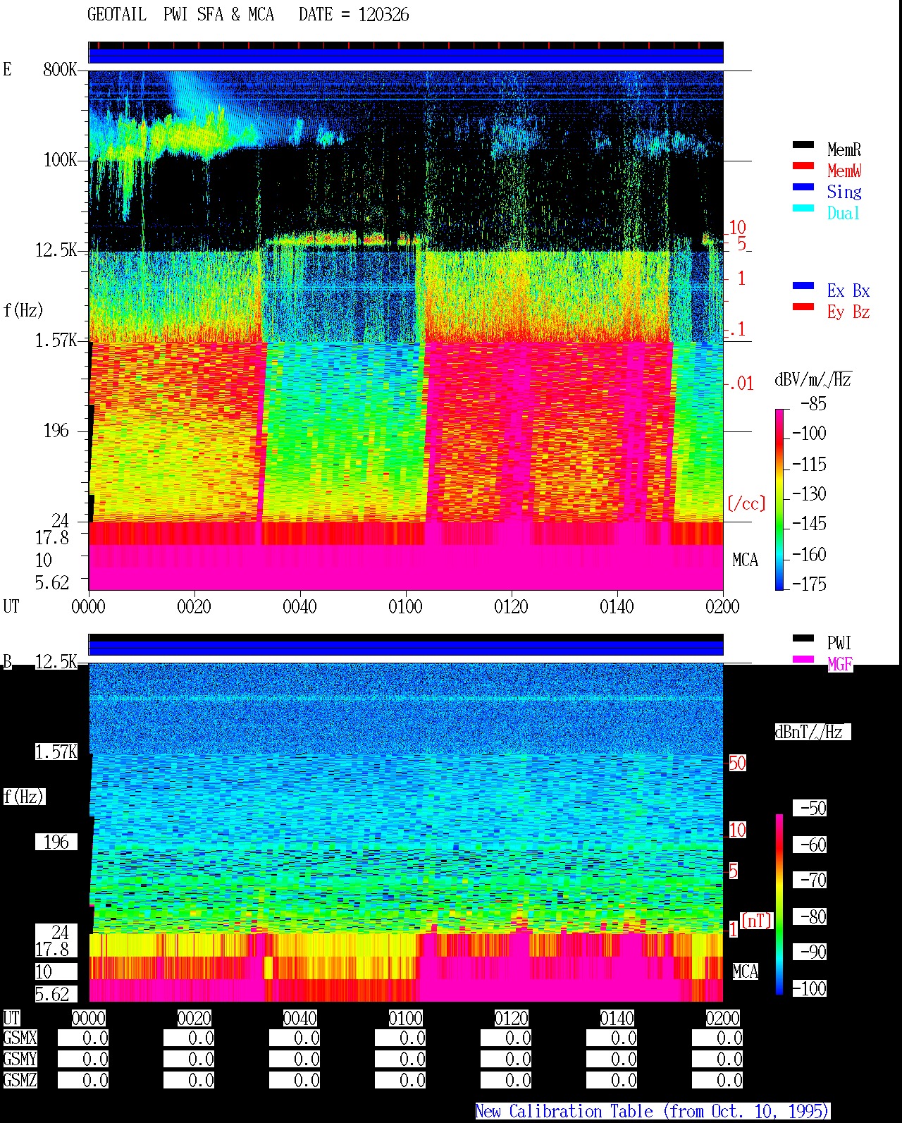Click the Dual legend label
The height and width of the screenshot is (1123, 902).
844,213
